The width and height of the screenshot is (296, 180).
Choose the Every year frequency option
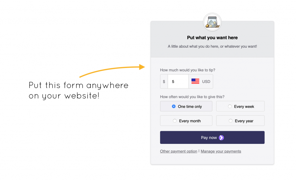coord(240,120)
